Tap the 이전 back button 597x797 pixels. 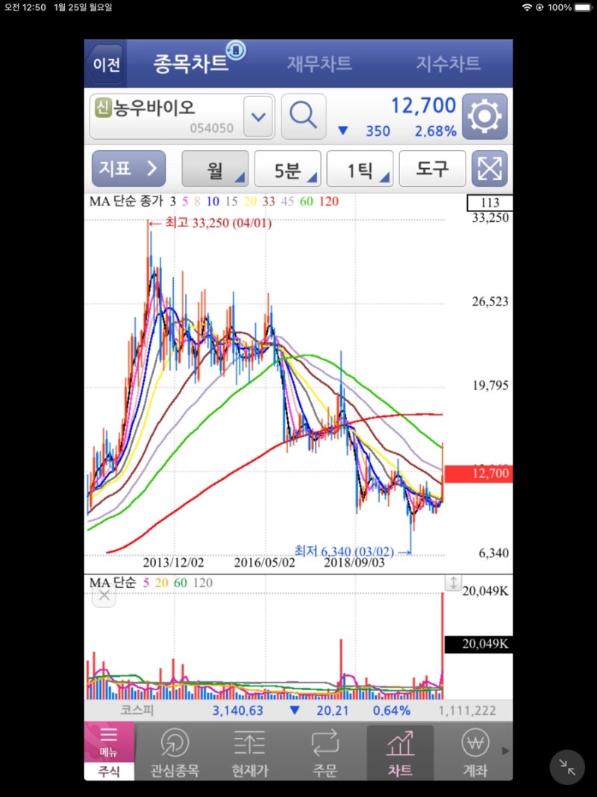(106, 63)
